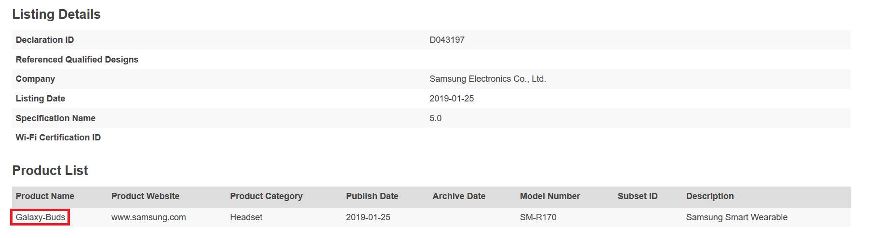Viewport: 869px width, 238px height.
Task: Click the Archive Date column header
Action: click(x=459, y=196)
